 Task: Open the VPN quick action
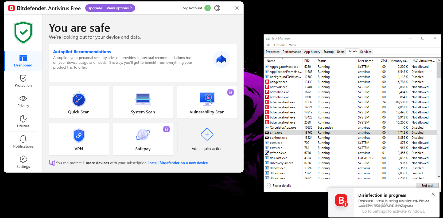pos(79,139)
